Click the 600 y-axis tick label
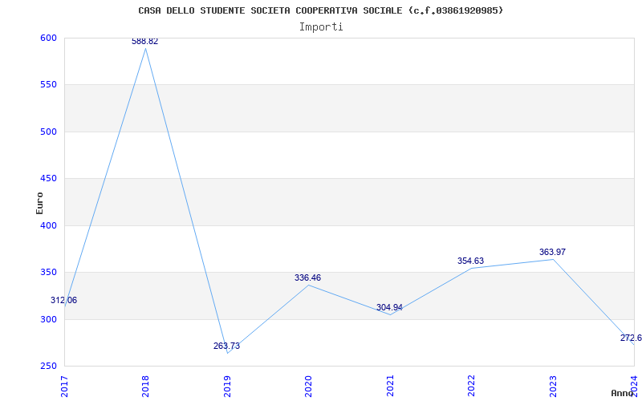Viewport: 642px width, 401px height. (48, 38)
